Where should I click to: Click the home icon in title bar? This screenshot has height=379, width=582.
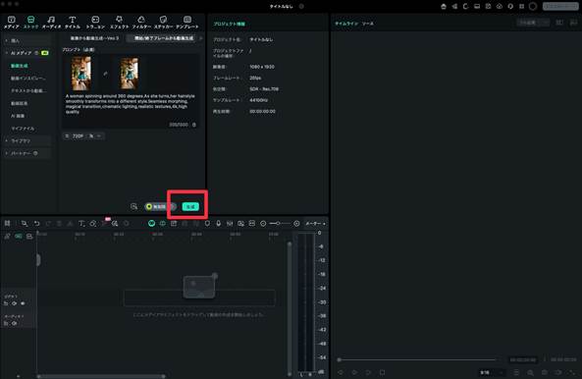tap(444, 6)
